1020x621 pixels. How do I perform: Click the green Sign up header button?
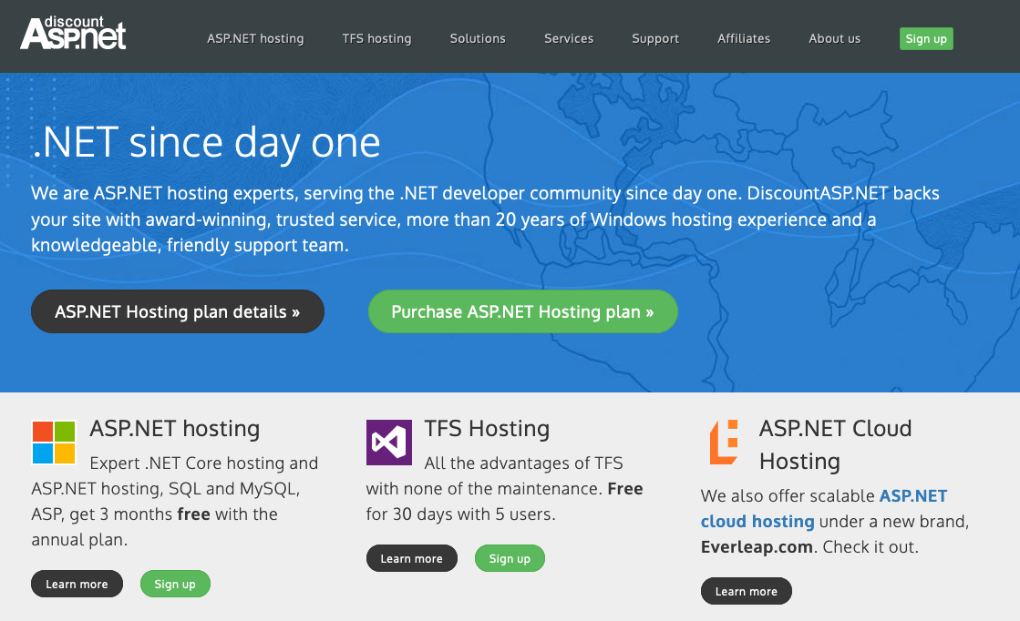tap(926, 38)
